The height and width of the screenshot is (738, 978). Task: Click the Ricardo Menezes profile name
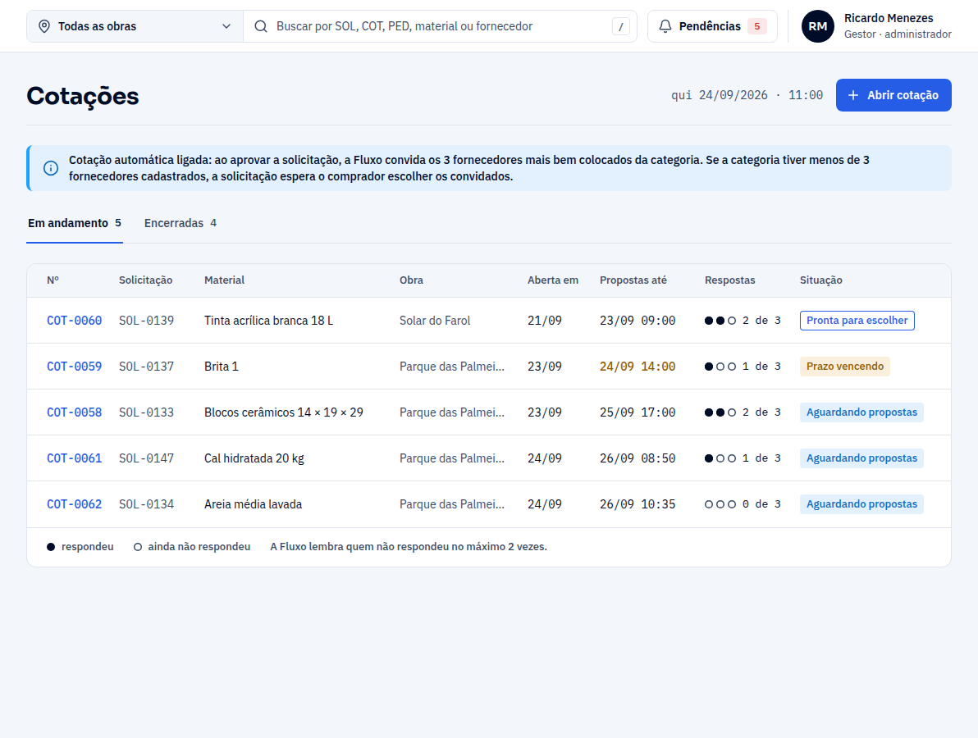pos(889,18)
